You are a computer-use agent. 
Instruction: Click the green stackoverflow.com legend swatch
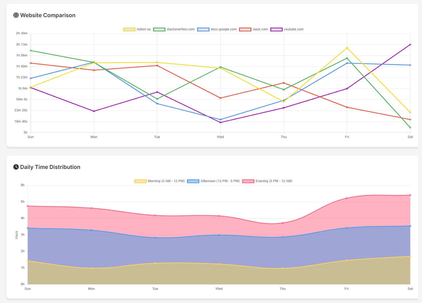point(159,29)
